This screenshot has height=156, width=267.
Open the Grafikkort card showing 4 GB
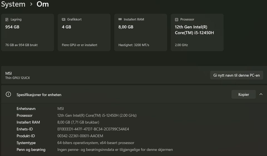point(84,32)
